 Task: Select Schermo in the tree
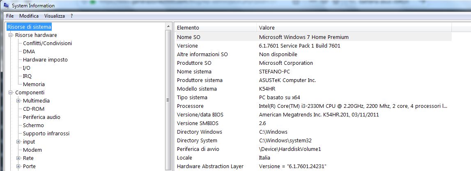tap(33, 125)
